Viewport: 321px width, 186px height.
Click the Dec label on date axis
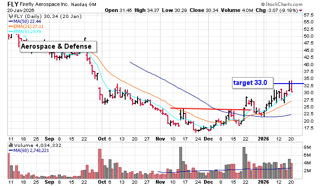209,137
